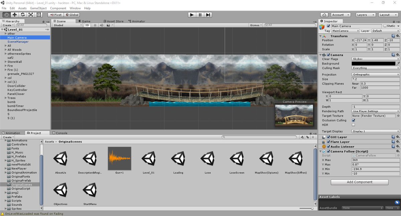Expand the Trees hierarchy item

click(x=6, y=98)
